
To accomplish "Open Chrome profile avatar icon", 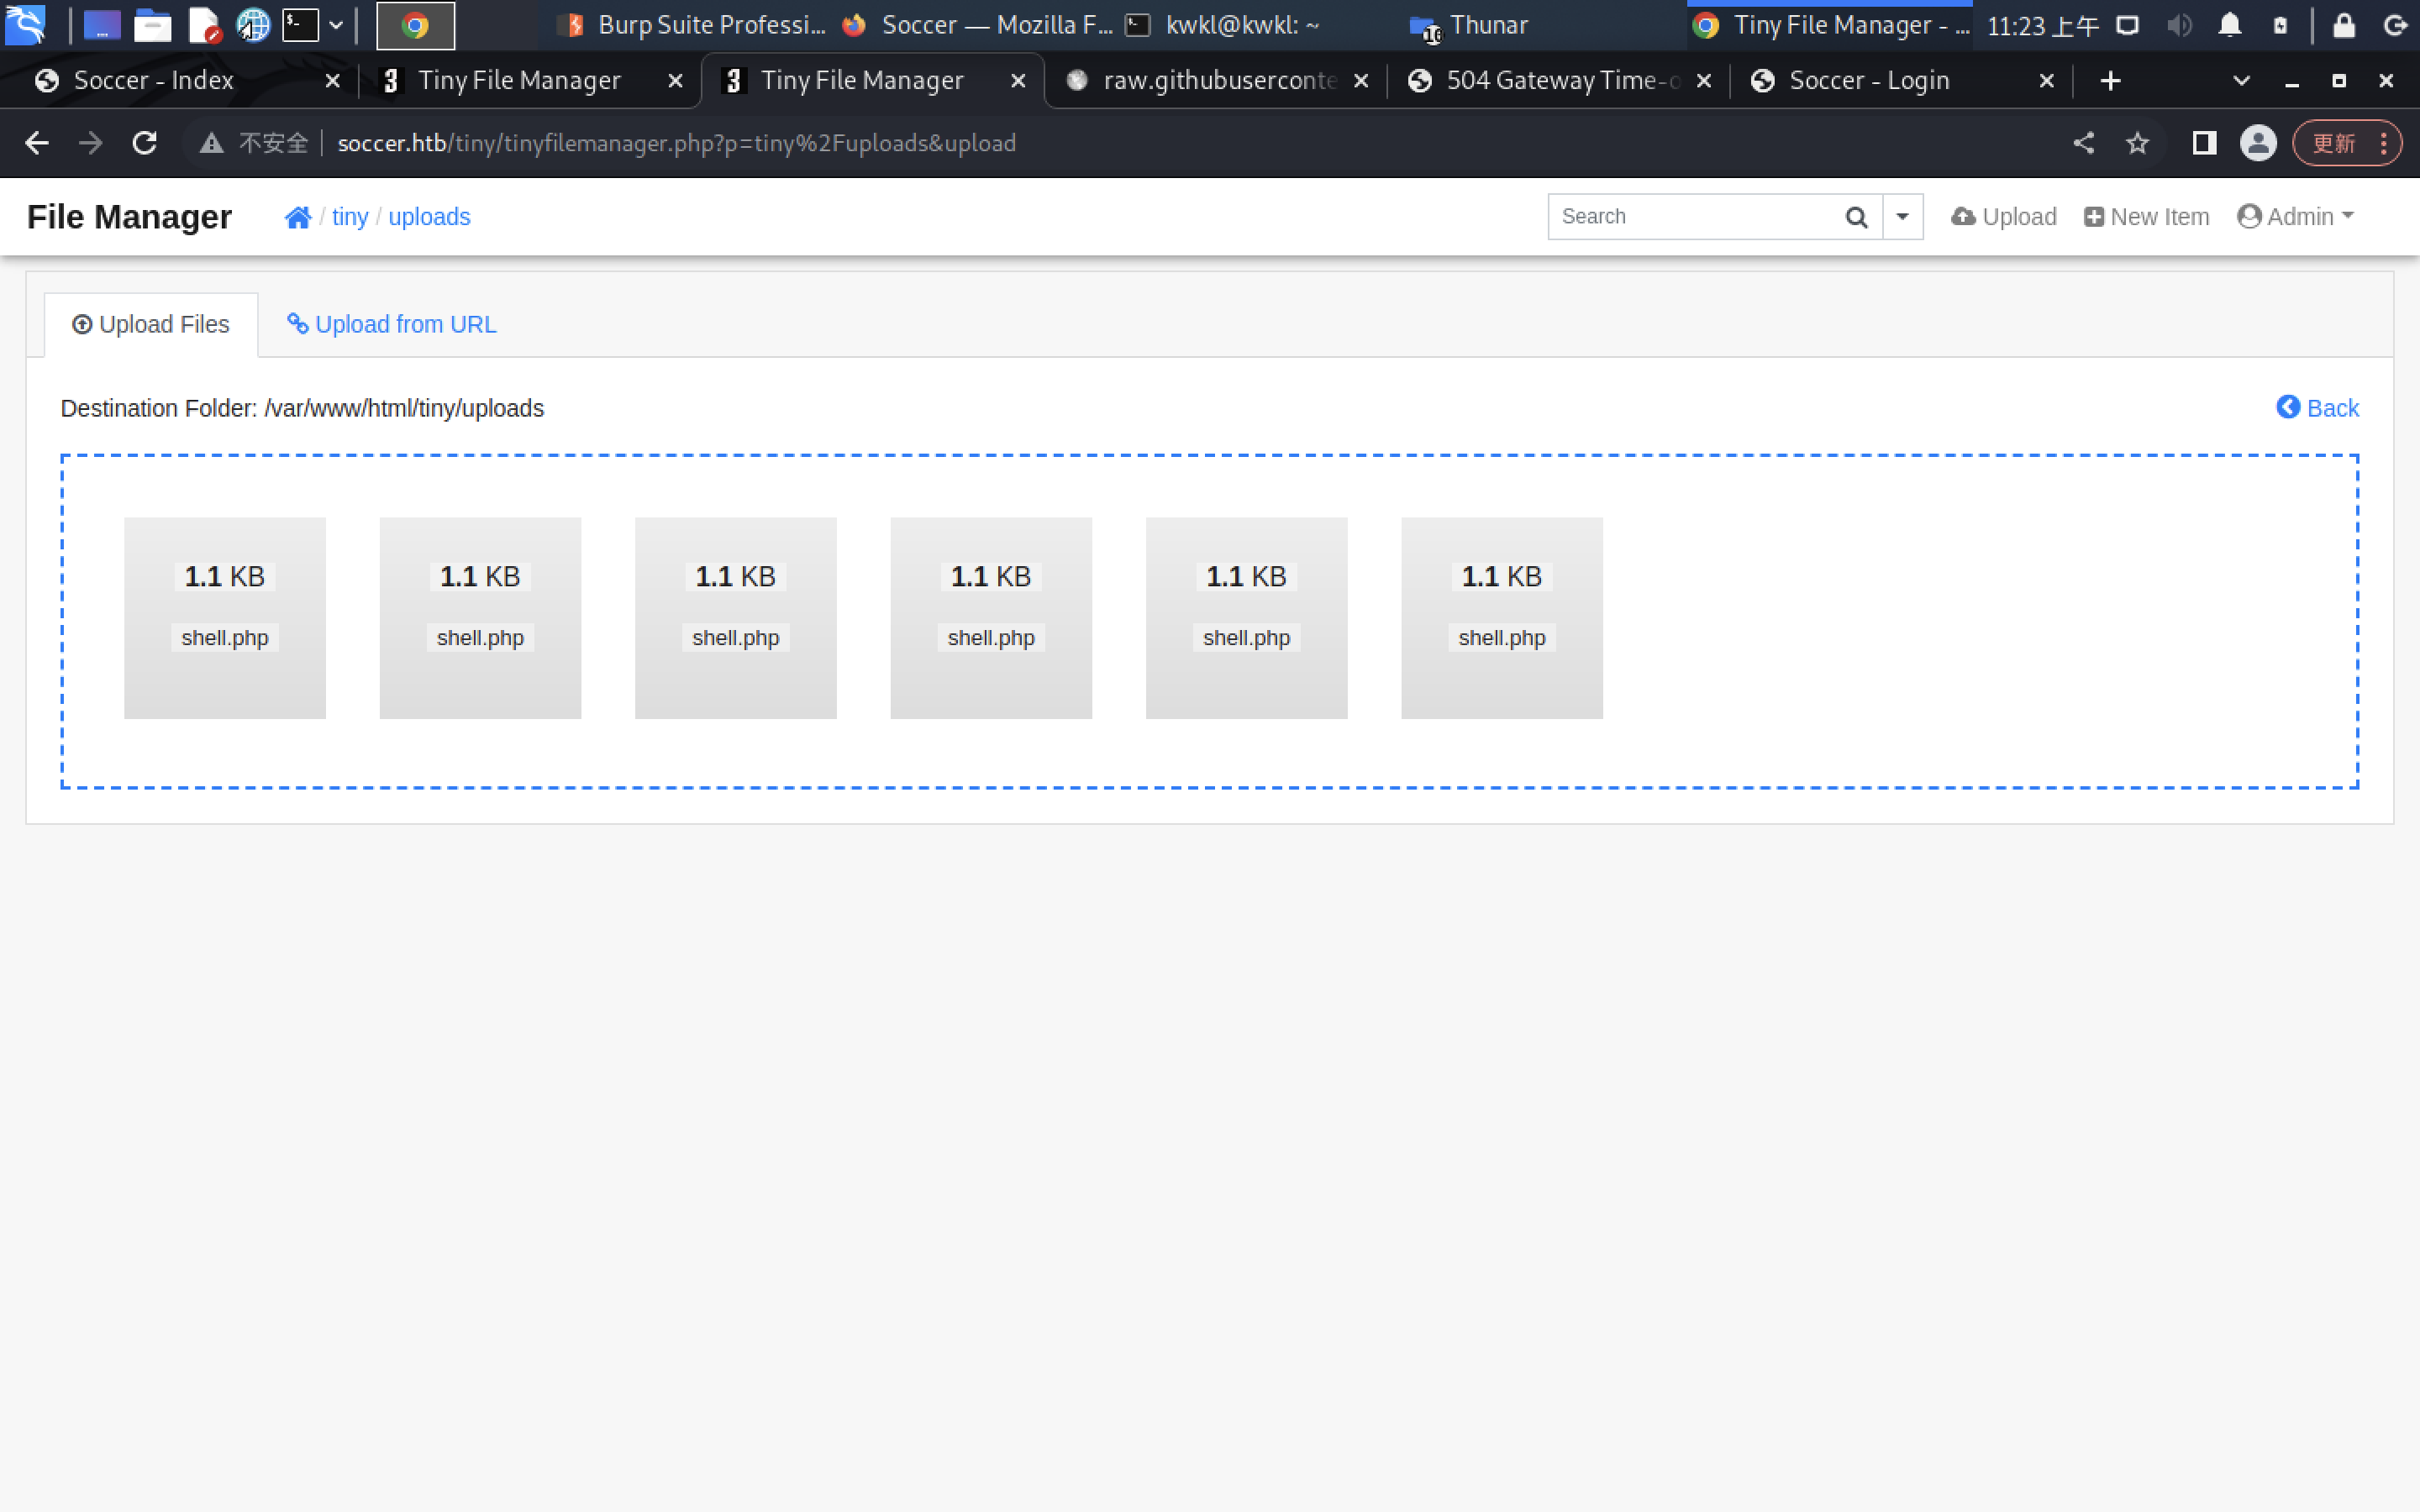I will tap(2257, 143).
